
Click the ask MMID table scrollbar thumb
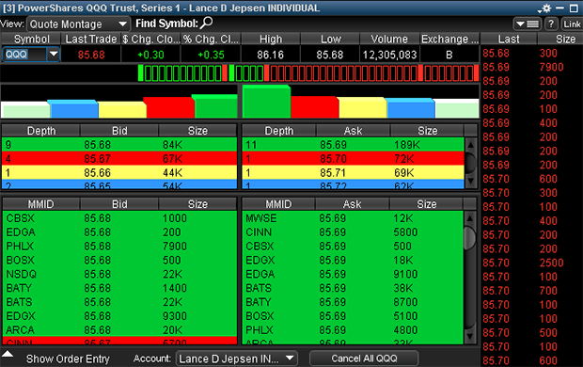pos(470,237)
